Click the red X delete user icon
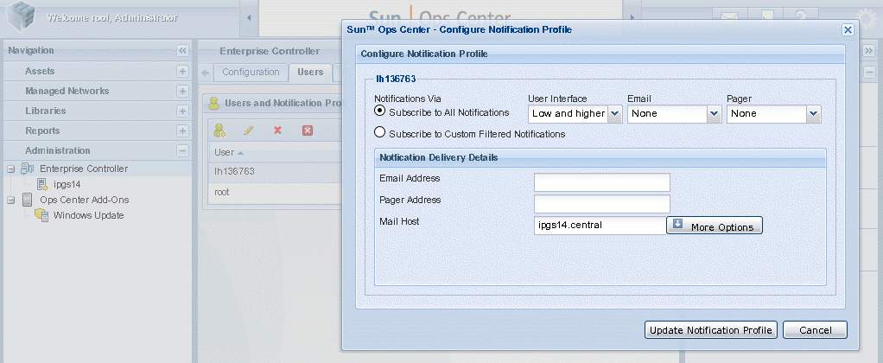 point(277,131)
